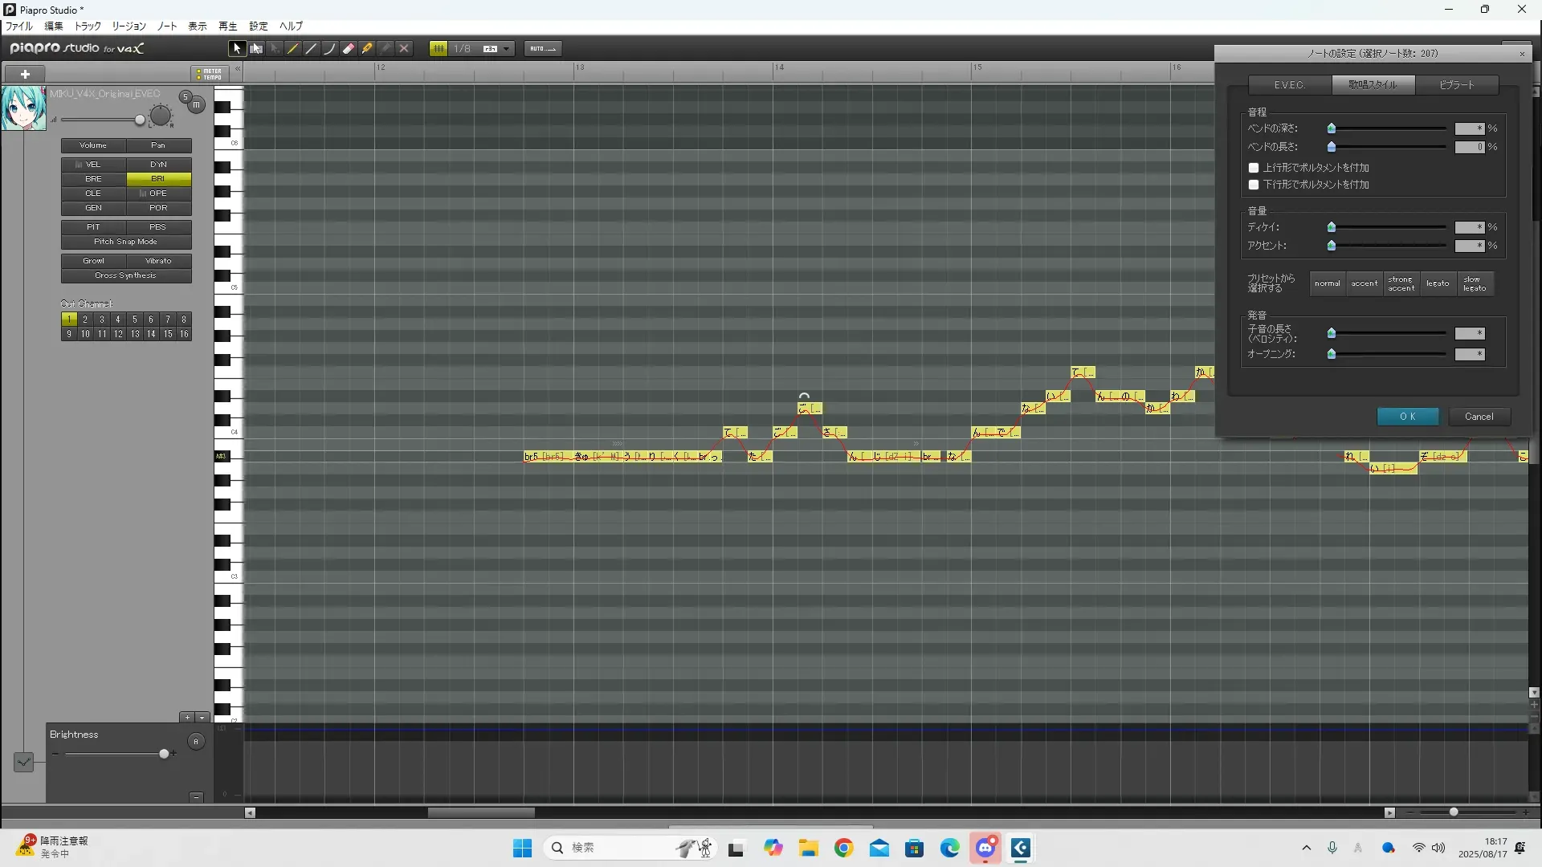Open Chrome from the taskbar
The height and width of the screenshot is (867, 1542).
point(843,849)
